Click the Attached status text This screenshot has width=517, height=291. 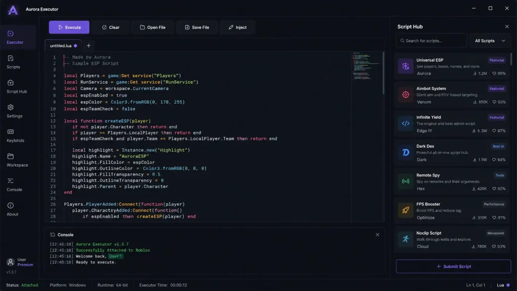pos(29,285)
